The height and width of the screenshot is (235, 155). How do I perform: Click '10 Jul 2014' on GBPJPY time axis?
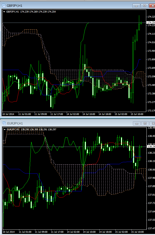click(8, 114)
